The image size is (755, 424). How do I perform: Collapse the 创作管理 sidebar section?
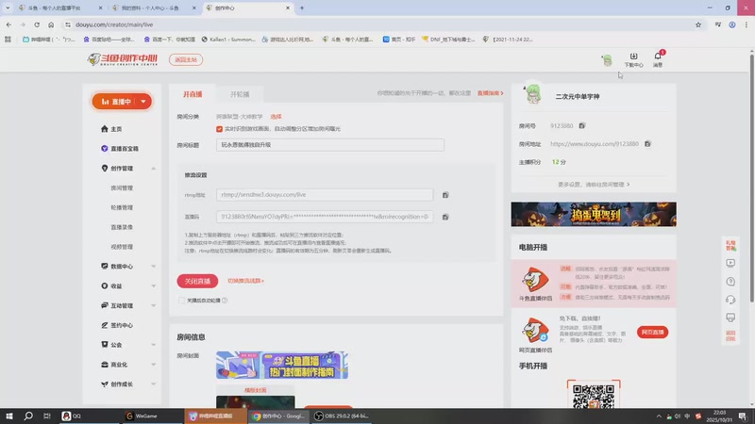(x=154, y=169)
